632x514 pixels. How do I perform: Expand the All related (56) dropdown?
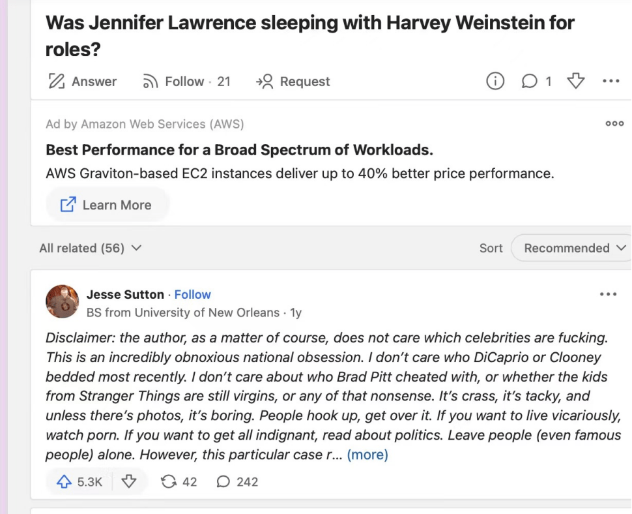pos(91,248)
